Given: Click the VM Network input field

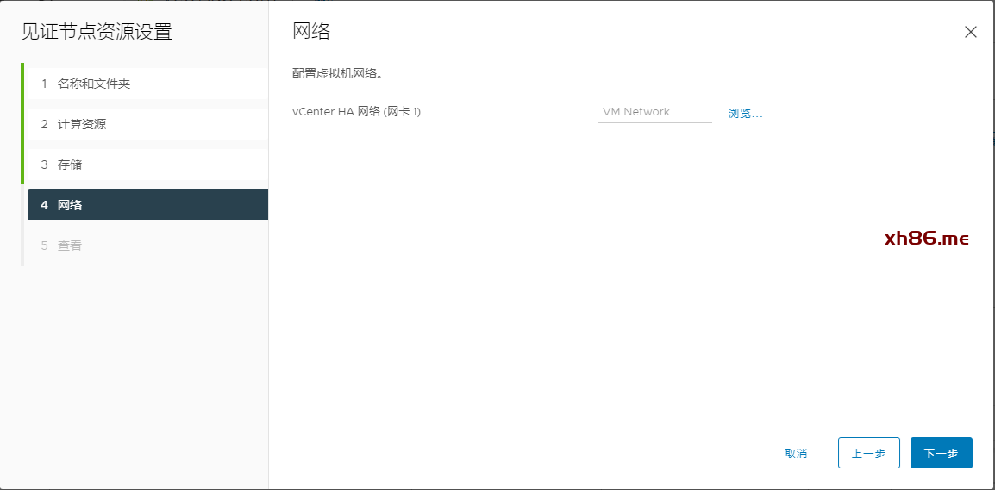Looking at the screenshot, I should click(x=654, y=112).
